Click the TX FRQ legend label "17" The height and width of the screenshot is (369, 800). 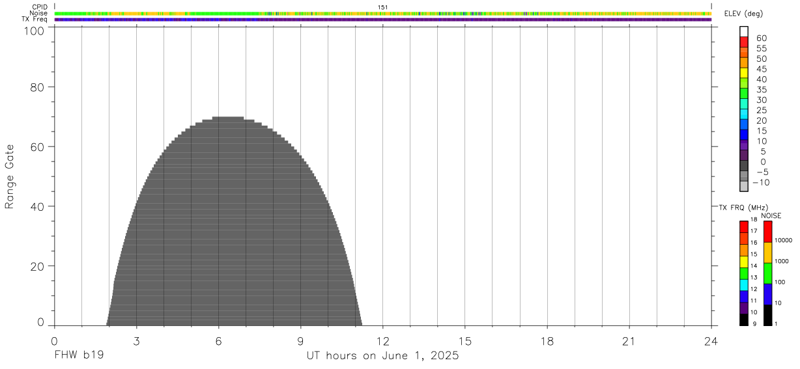coord(754,231)
